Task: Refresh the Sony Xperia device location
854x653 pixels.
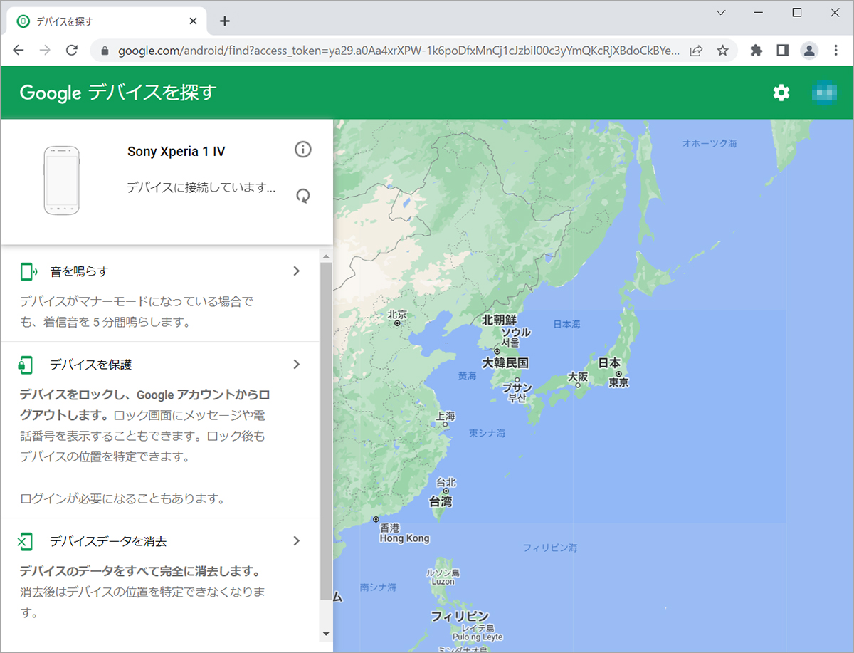Action: click(x=303, y=196)
